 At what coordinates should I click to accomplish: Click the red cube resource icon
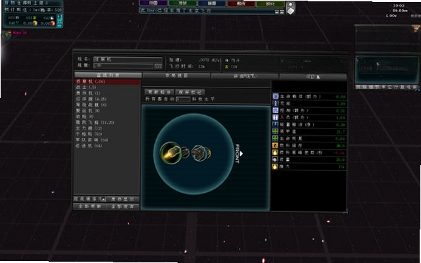tap(53, 23)
